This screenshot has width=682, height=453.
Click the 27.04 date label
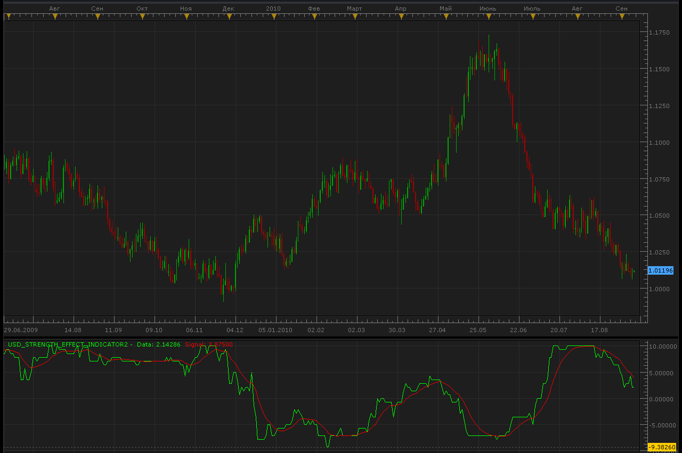437,330
